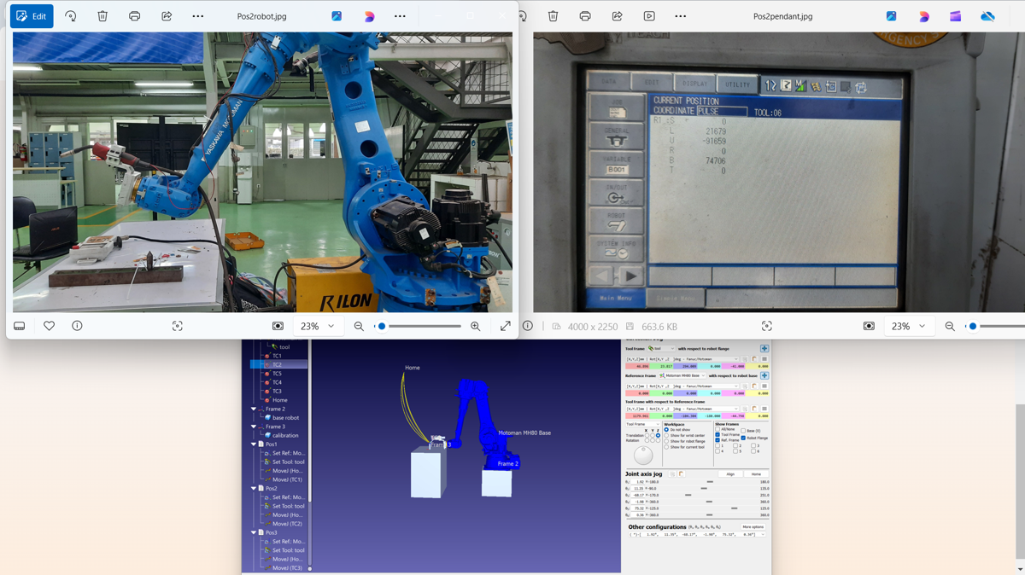Click the zoom slider track for Pos2robot.jpg

[425, 326]
